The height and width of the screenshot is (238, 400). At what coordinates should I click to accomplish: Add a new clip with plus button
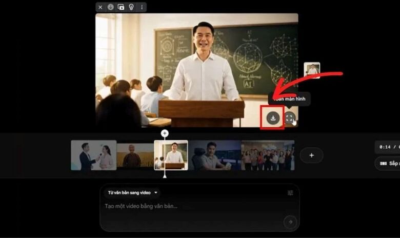pyautogui.click(x=311, y=155)
